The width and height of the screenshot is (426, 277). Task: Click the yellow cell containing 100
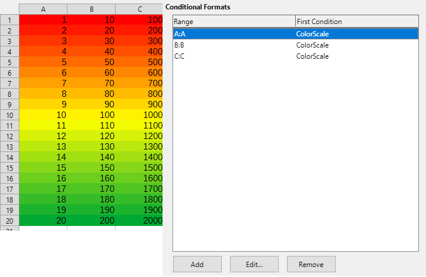pos(92,114)
